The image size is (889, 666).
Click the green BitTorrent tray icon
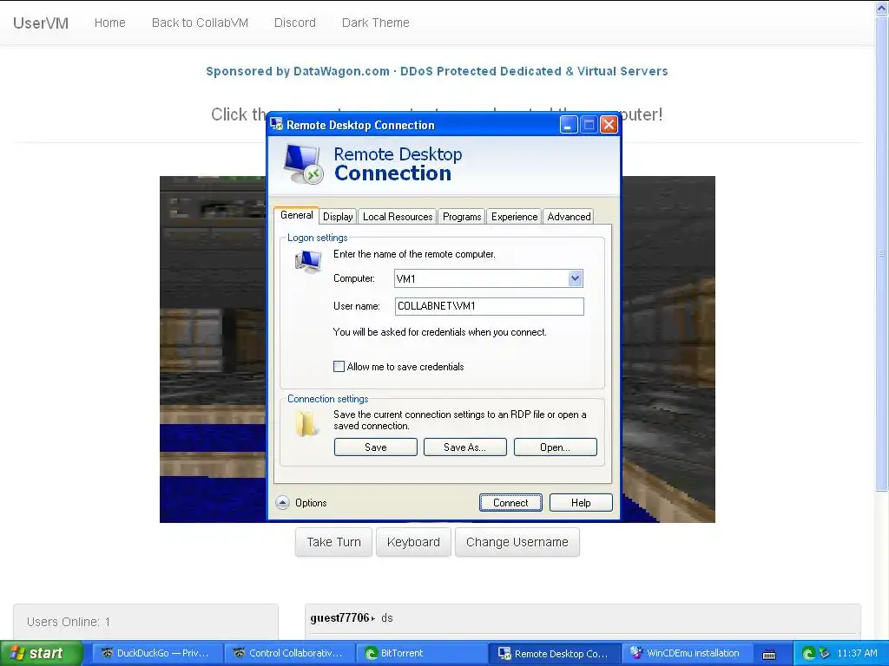pyautogui.click(x=808, y=654)
